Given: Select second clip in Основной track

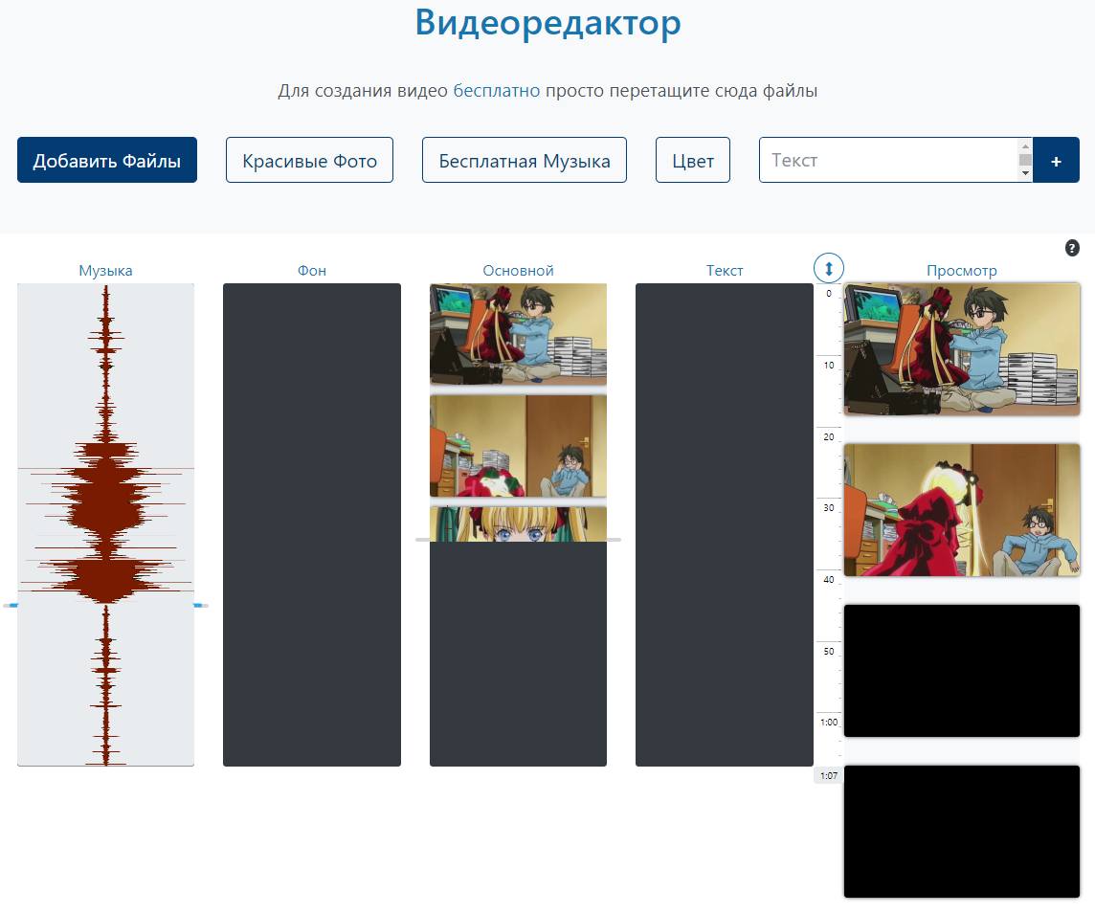Looking at the screenshot, I should pos(518,446).
